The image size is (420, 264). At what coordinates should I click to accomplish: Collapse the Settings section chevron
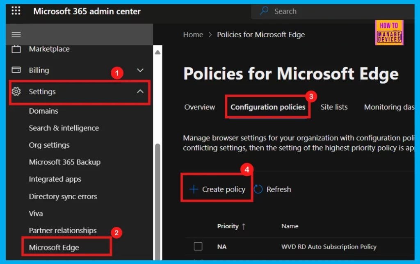pyautogui.click(x=140, y=91)
